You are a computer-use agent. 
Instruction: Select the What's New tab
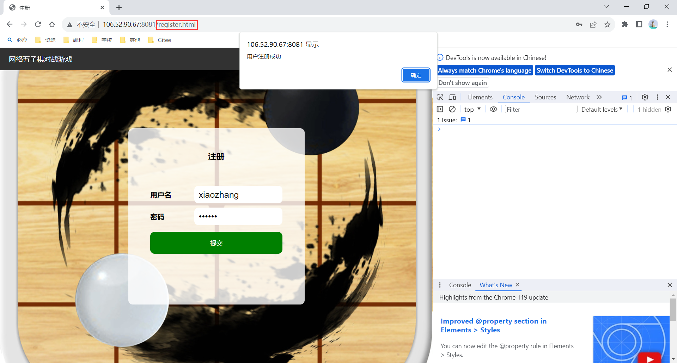click(496, 285)
